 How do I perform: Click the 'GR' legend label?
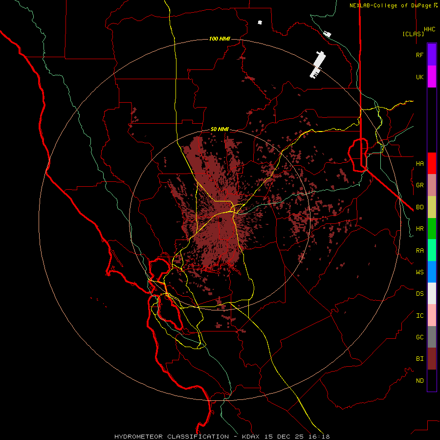pos(419,185)
